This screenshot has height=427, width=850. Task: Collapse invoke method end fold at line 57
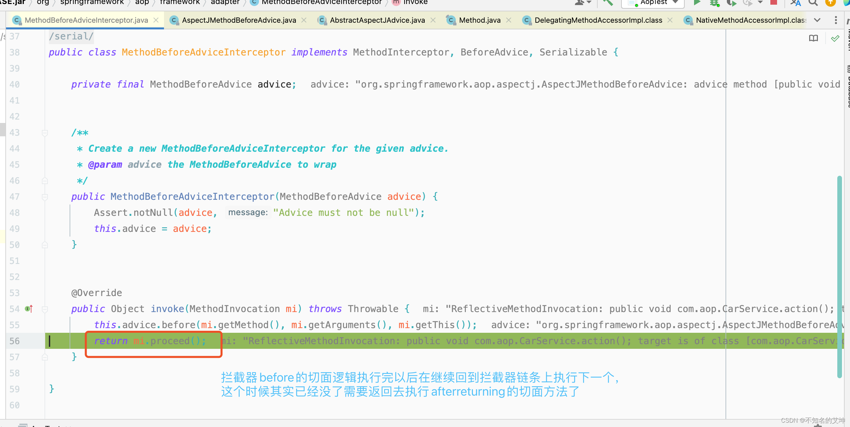pos(45,357)
